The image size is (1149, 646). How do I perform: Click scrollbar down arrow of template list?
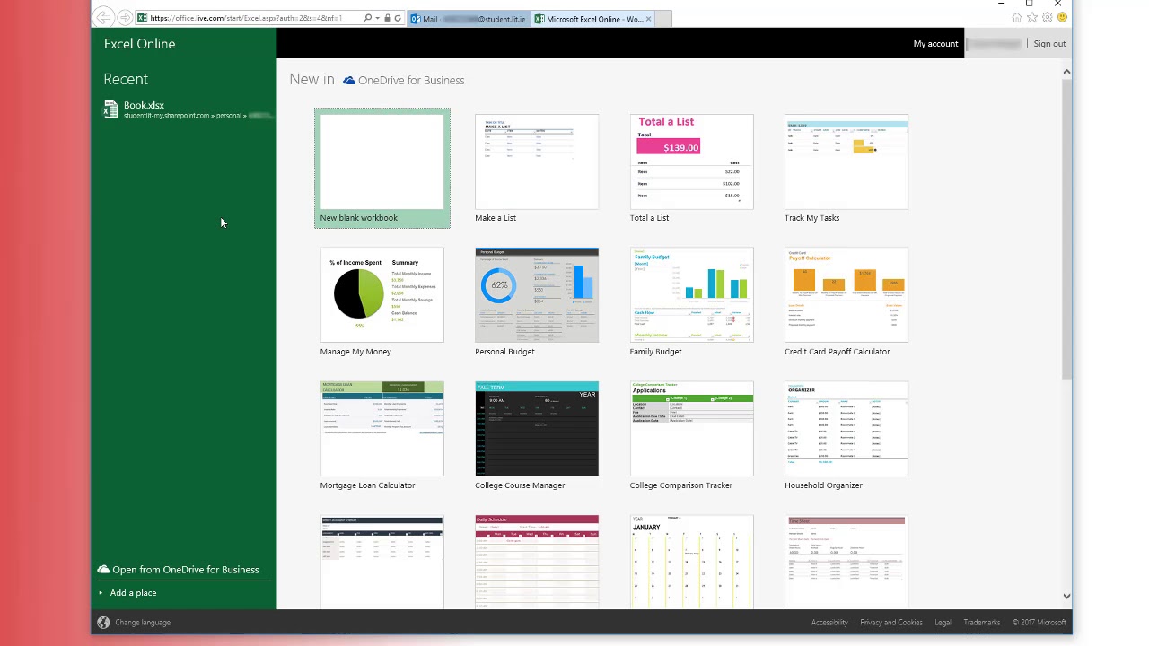tap(1066, 596)
